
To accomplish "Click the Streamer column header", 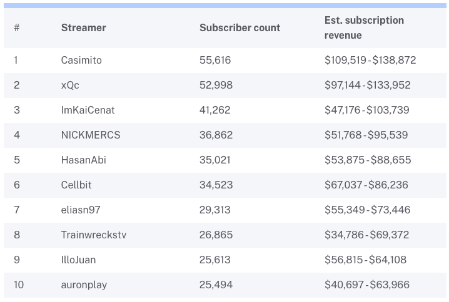I will (83, 27).
